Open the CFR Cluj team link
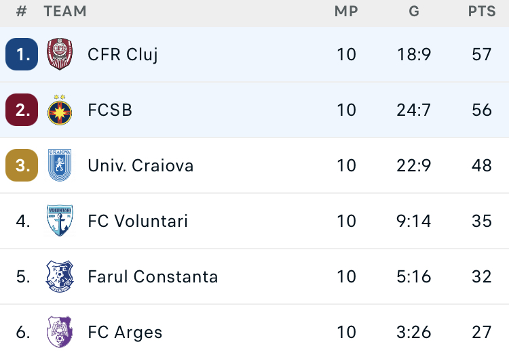 click(123, 54)
